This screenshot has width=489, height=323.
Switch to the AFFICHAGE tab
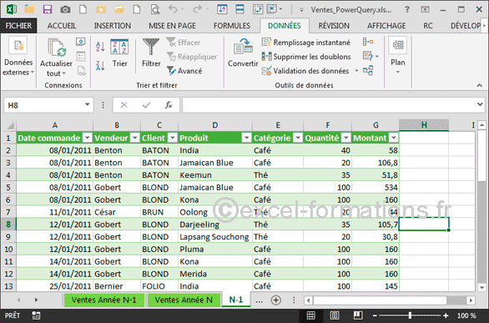(386, 26)
